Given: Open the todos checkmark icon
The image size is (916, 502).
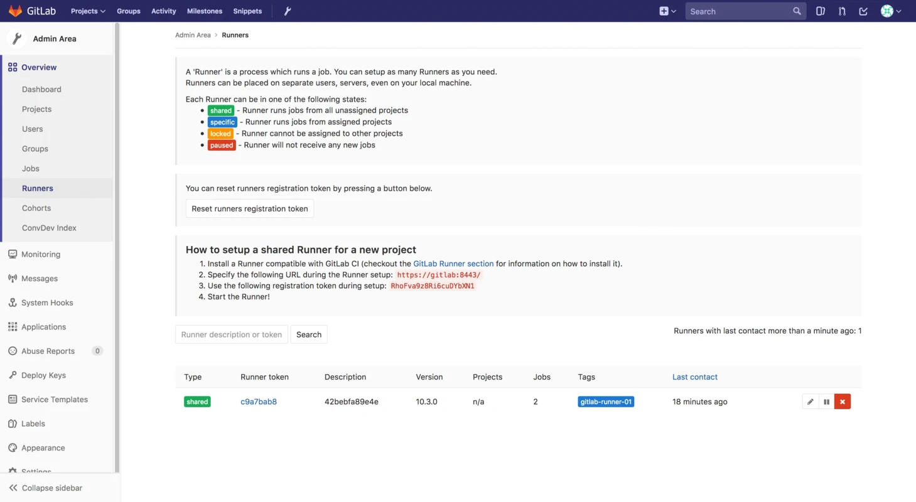Looking at the screenshot, I should coord(863,11).
